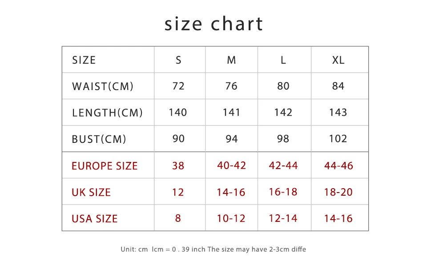
Task: Click the unit conversion footnote text
Action: pos(213,249)
